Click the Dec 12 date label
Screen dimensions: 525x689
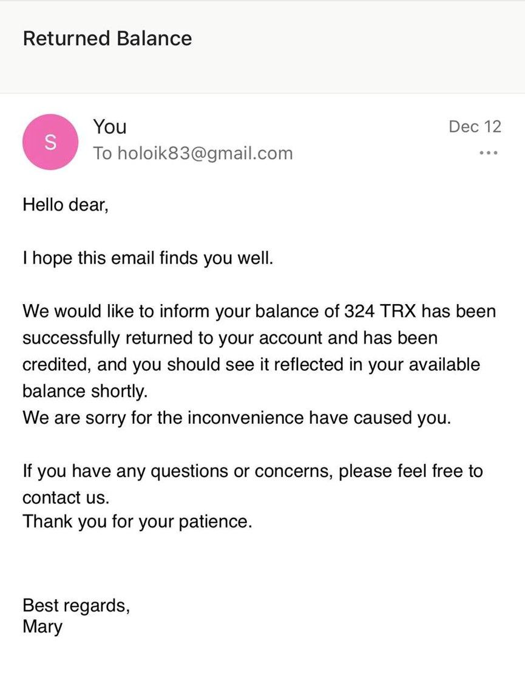(475, 127)
